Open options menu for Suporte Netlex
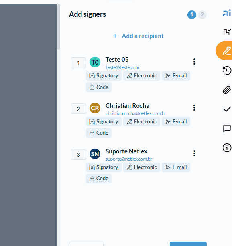This screenshot has width=232, height=246. coord(194,153)
